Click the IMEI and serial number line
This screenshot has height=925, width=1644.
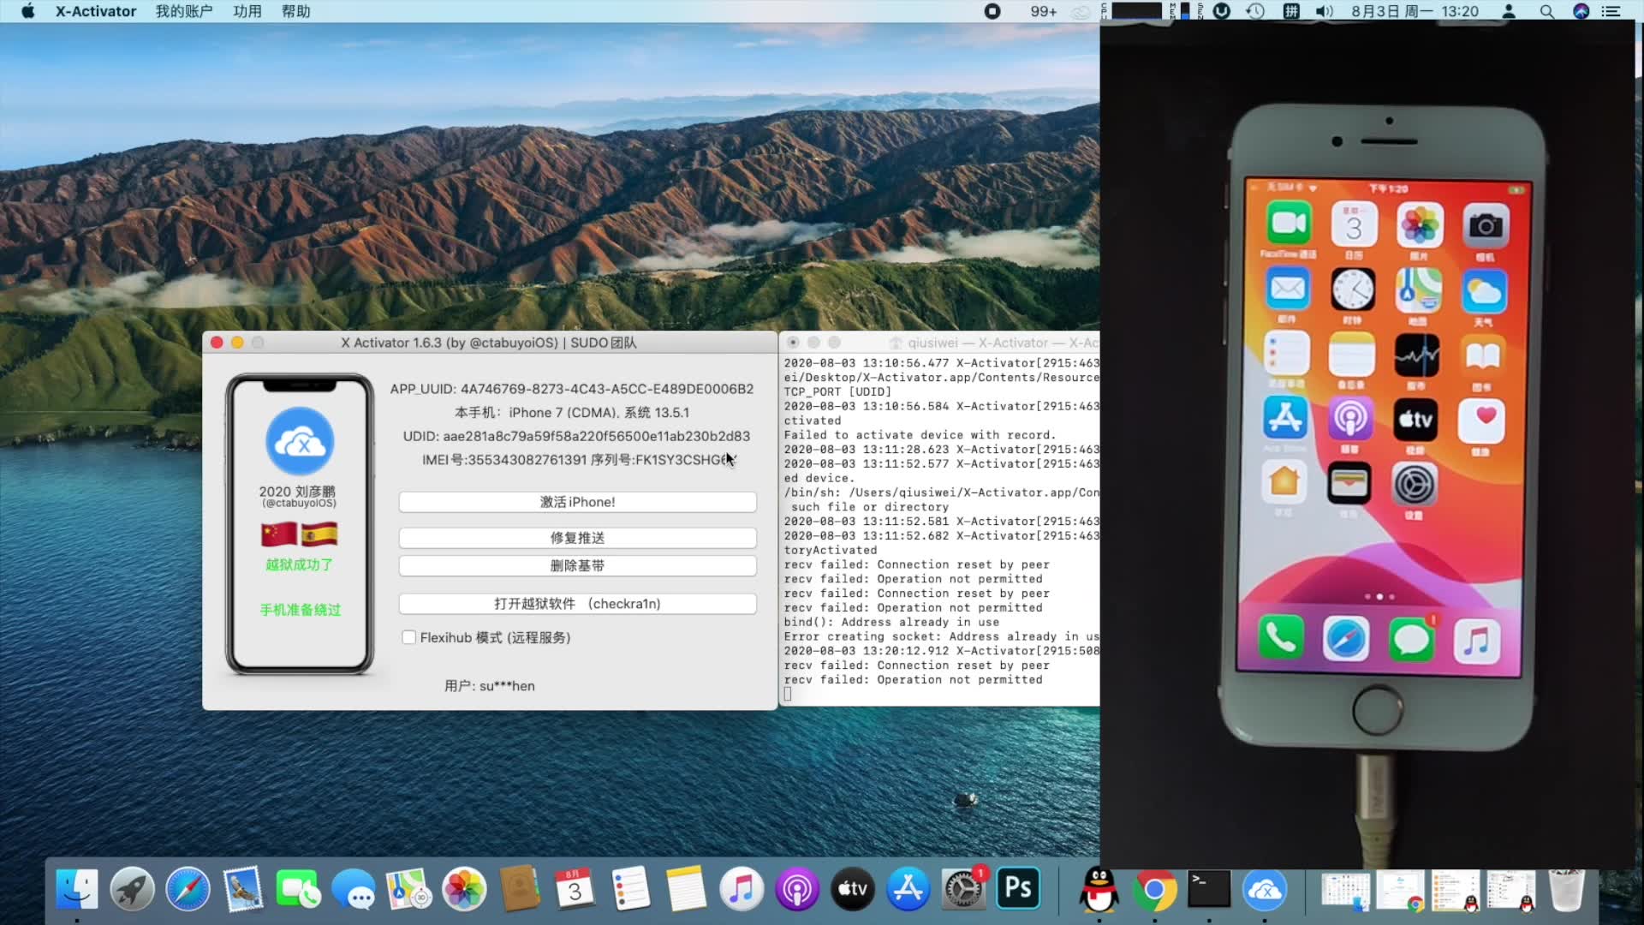[x=579, y=460]
